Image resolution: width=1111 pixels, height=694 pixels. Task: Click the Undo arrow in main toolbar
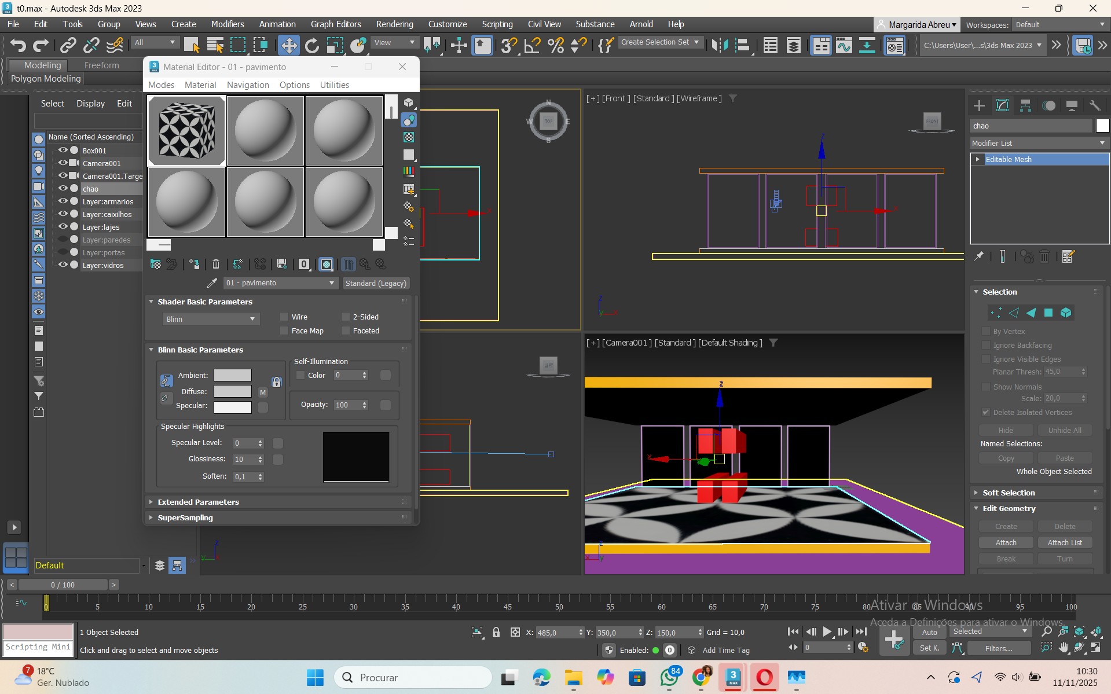coord(18,45)
